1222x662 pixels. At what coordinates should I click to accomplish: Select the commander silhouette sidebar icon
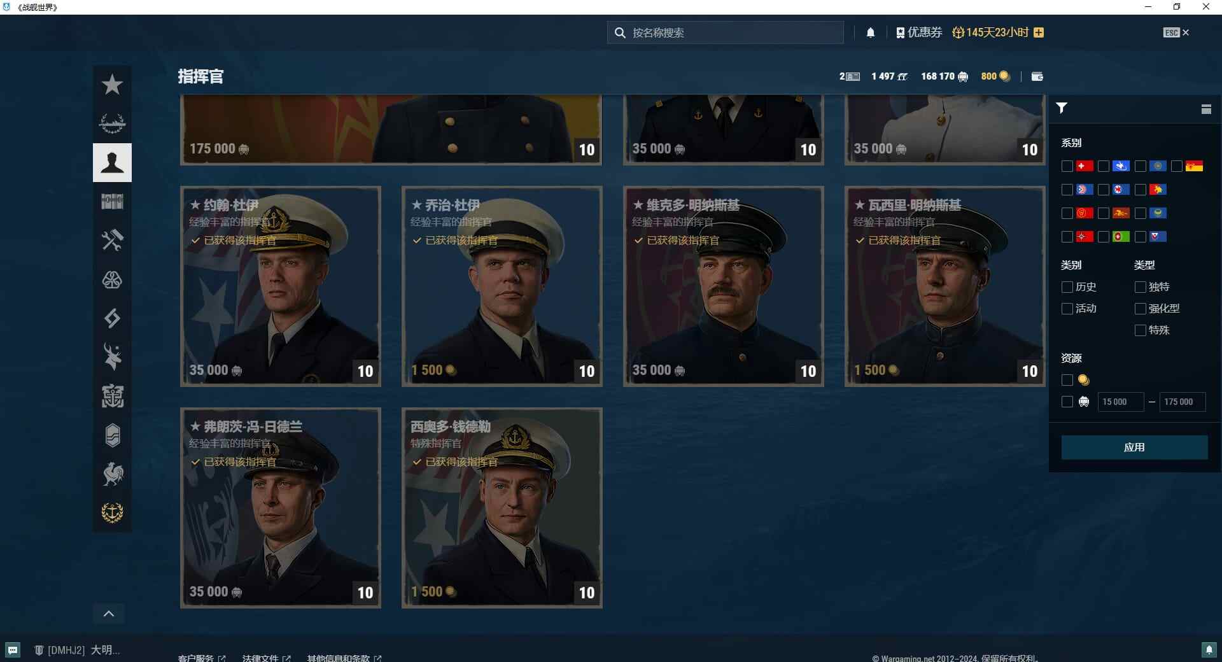(x=112, y=162)
